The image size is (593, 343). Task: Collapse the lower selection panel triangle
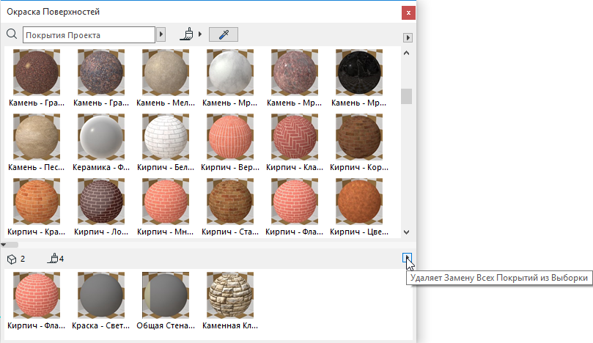click(4, 244)
